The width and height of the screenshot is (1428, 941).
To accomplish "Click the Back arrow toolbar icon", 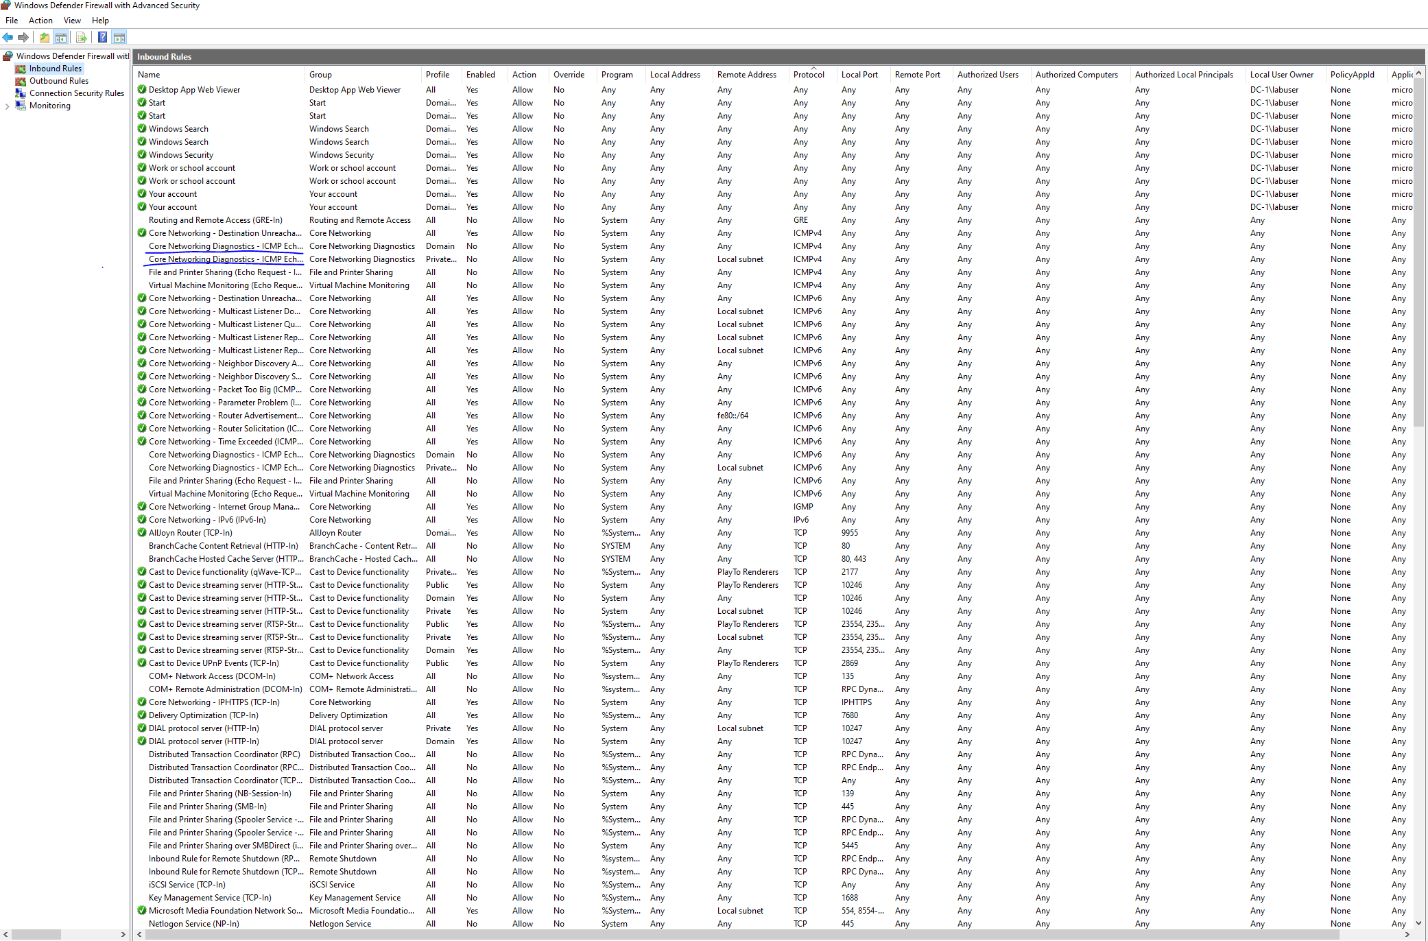I will (x=8, y=38).
